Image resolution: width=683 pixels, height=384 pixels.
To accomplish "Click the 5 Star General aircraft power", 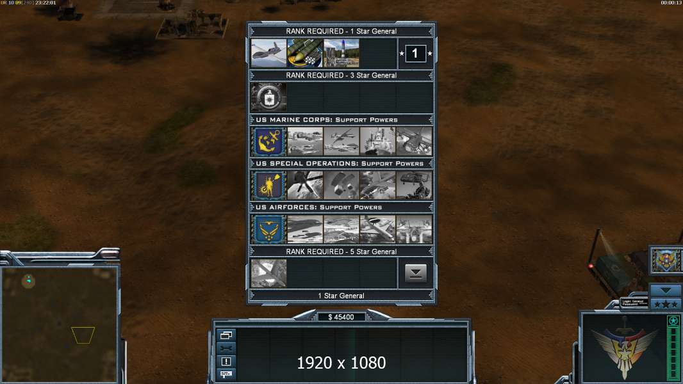I will 268,273.
